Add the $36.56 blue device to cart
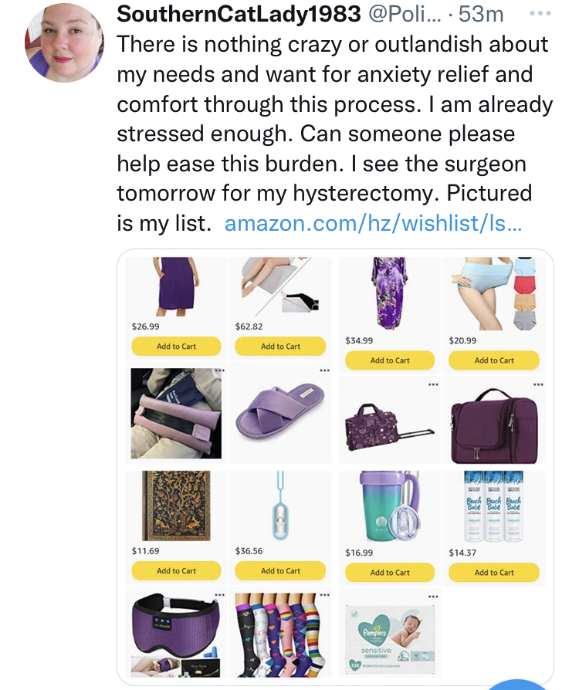The height and width of the screenshot is (690, 579). tap(280, 570)
